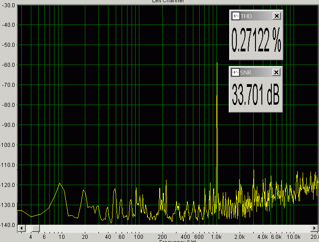Click the SNR value 33.701 dB
319x242 pixels.
(x=255, y=95)
